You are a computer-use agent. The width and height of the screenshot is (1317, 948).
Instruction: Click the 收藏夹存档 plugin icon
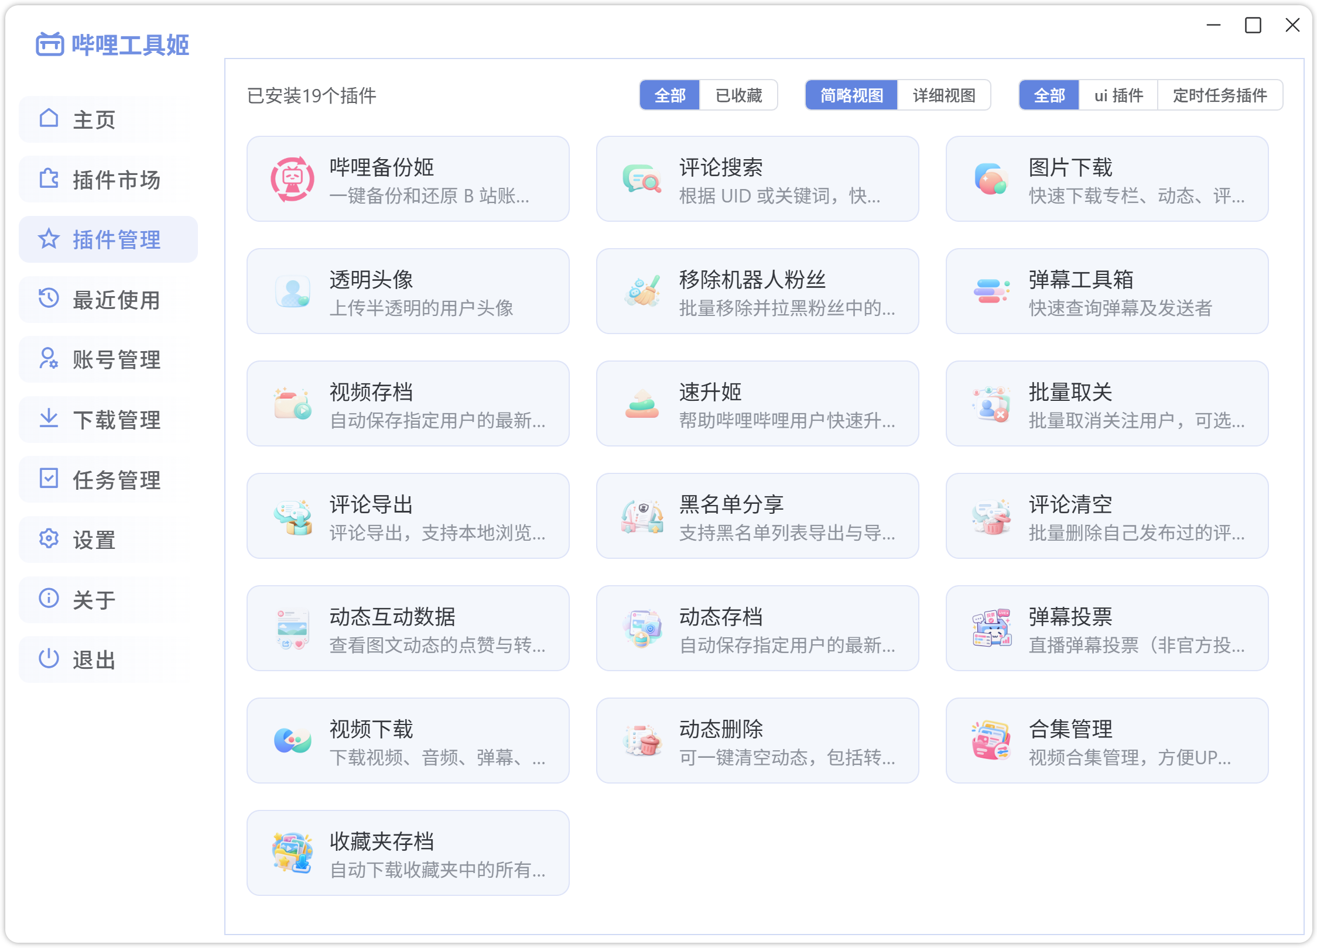(x=292, y=853)
